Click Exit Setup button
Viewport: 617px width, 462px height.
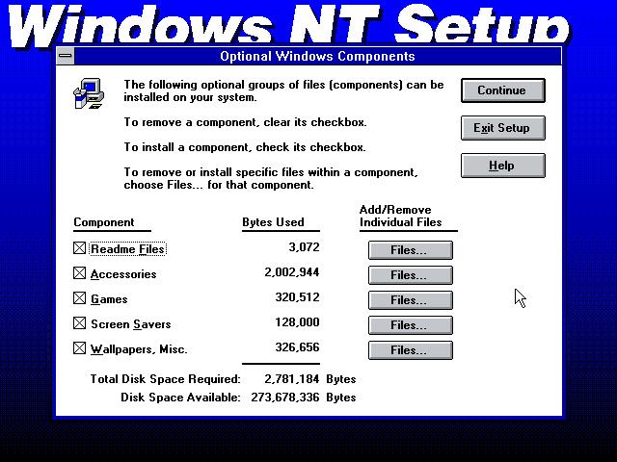point(503,128)
